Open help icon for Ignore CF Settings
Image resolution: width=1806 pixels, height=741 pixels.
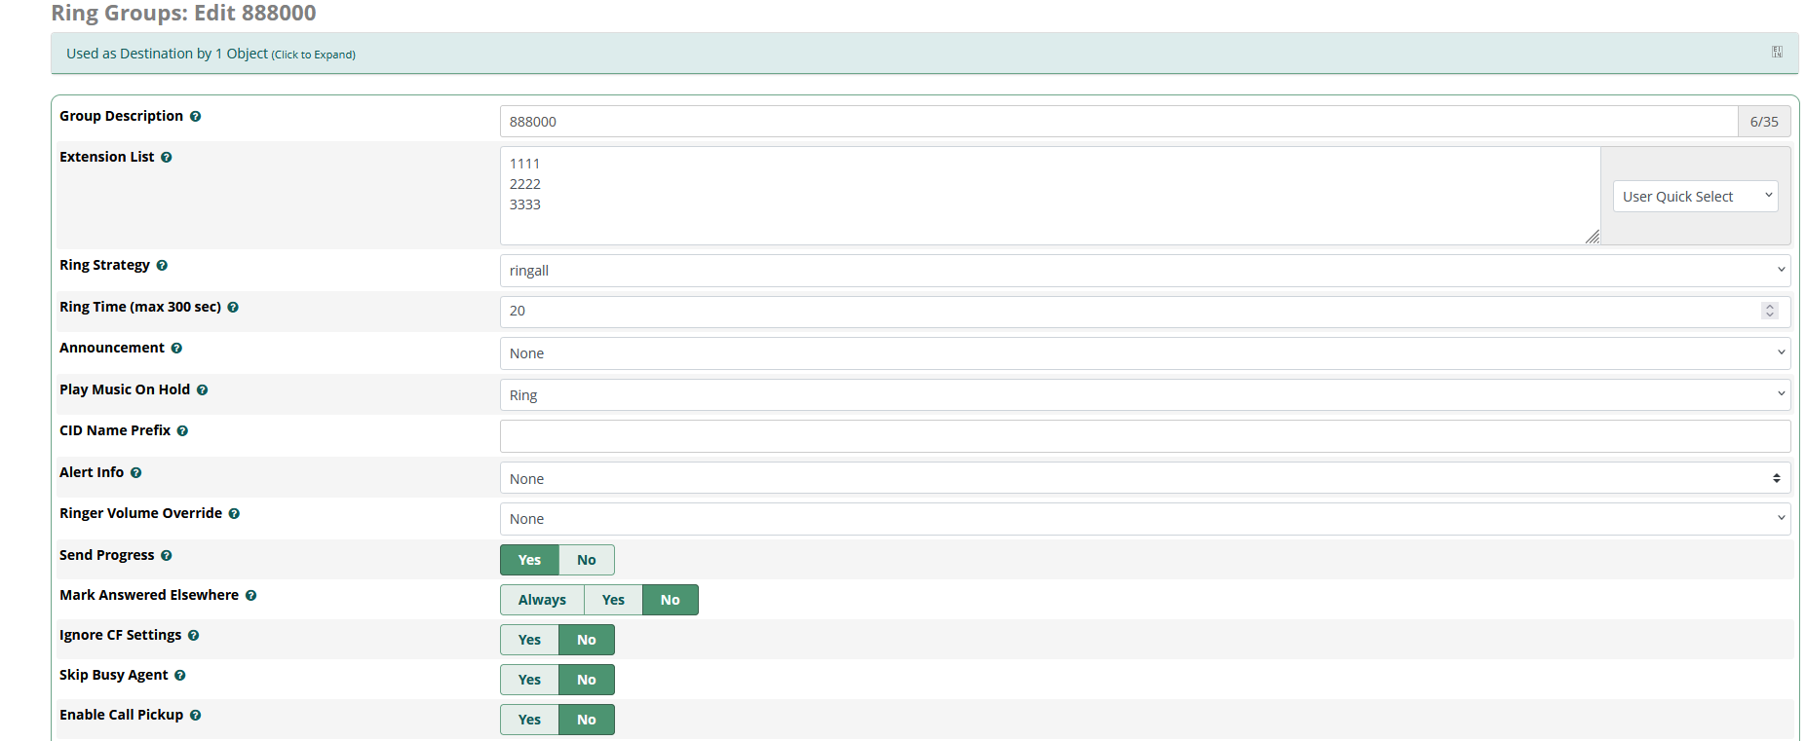pyautogui.click(x=193, y=636)
